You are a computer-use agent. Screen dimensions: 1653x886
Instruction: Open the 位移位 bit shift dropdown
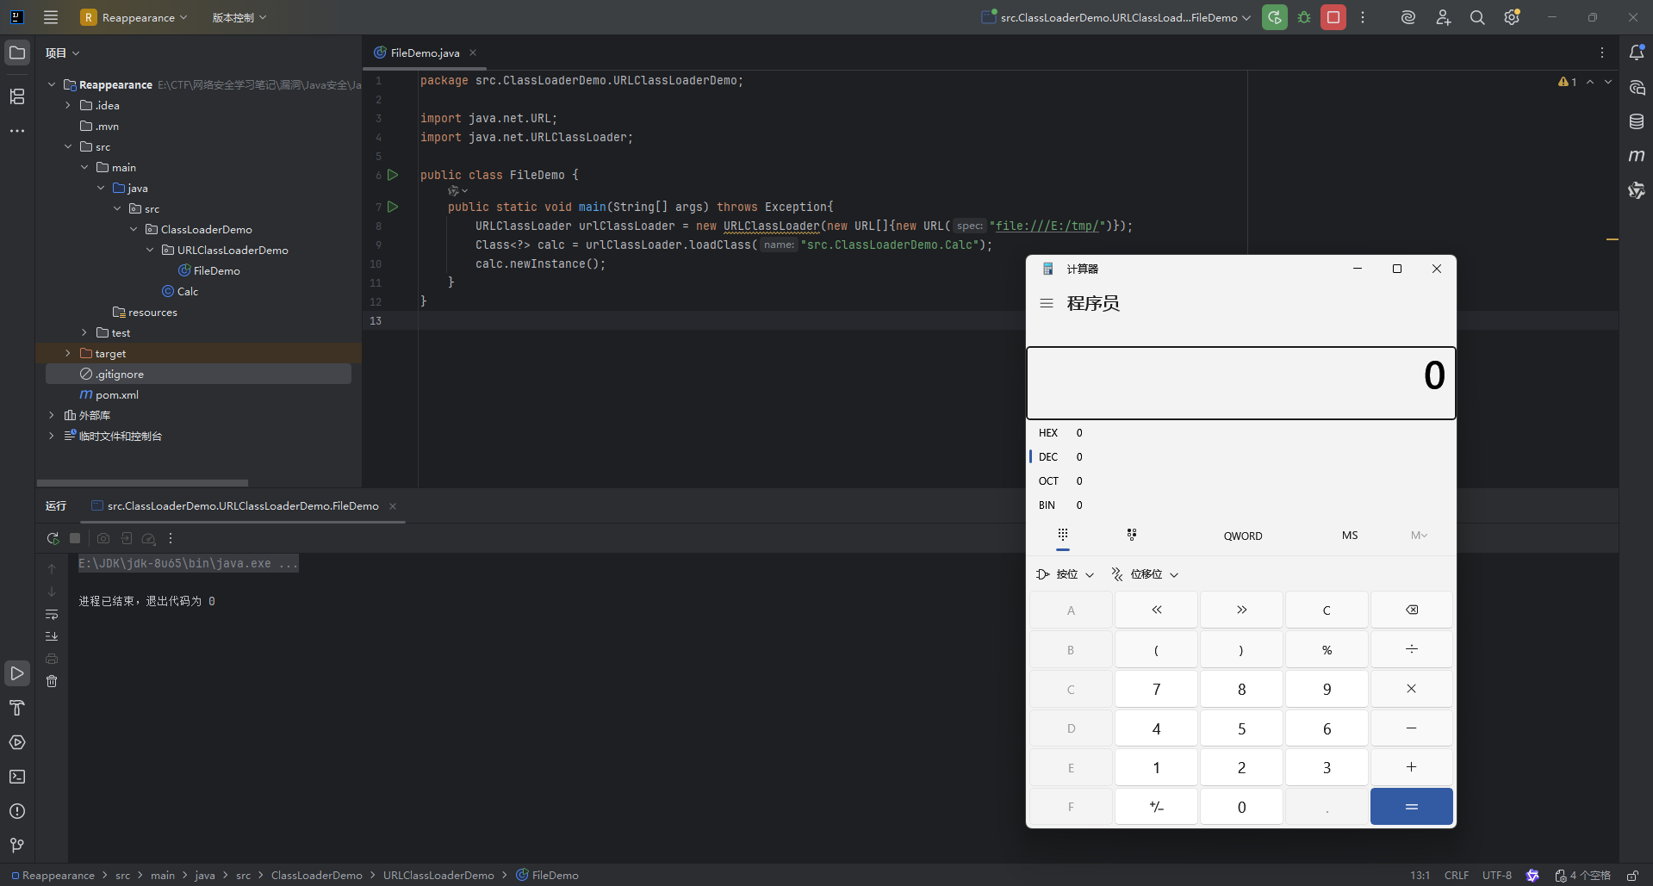tap(1145, 574)
